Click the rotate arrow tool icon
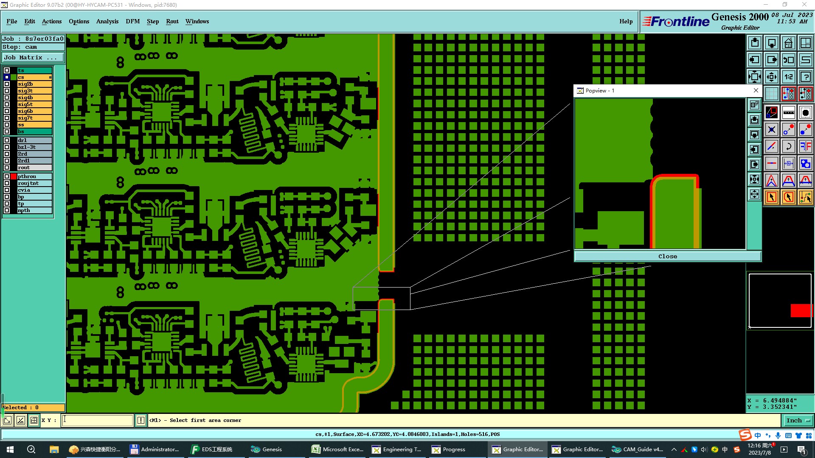Viewport: 815px width, 458px height. click(x=788, y=146)
